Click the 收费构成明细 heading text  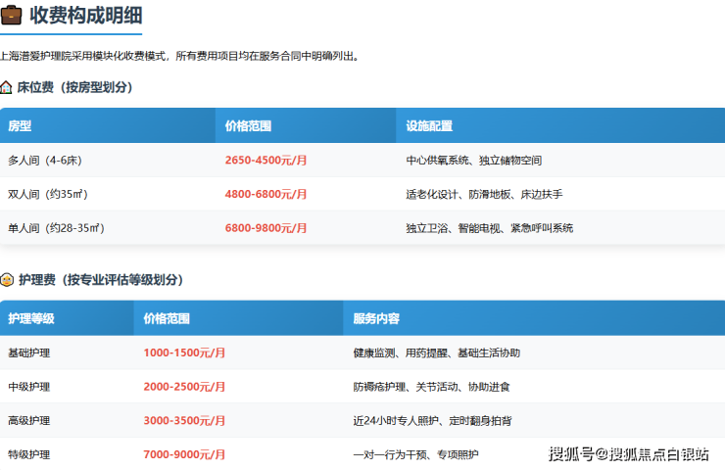(83, 15)
